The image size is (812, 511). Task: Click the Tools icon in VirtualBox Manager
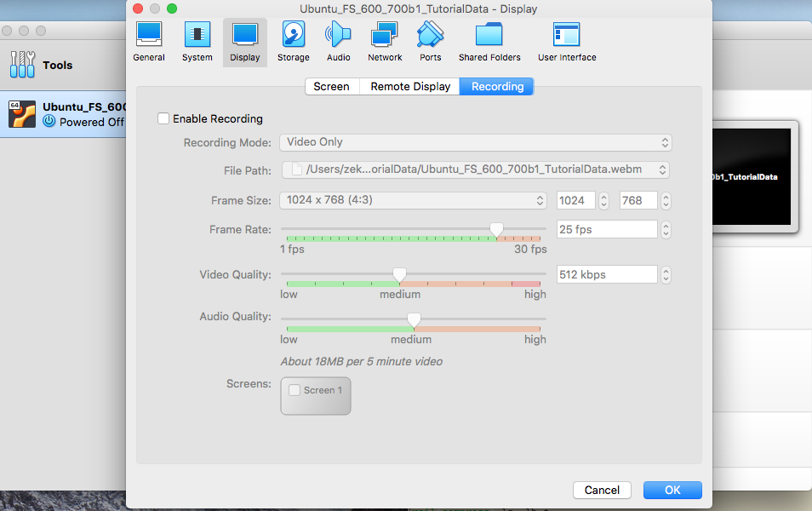(22, 65)
